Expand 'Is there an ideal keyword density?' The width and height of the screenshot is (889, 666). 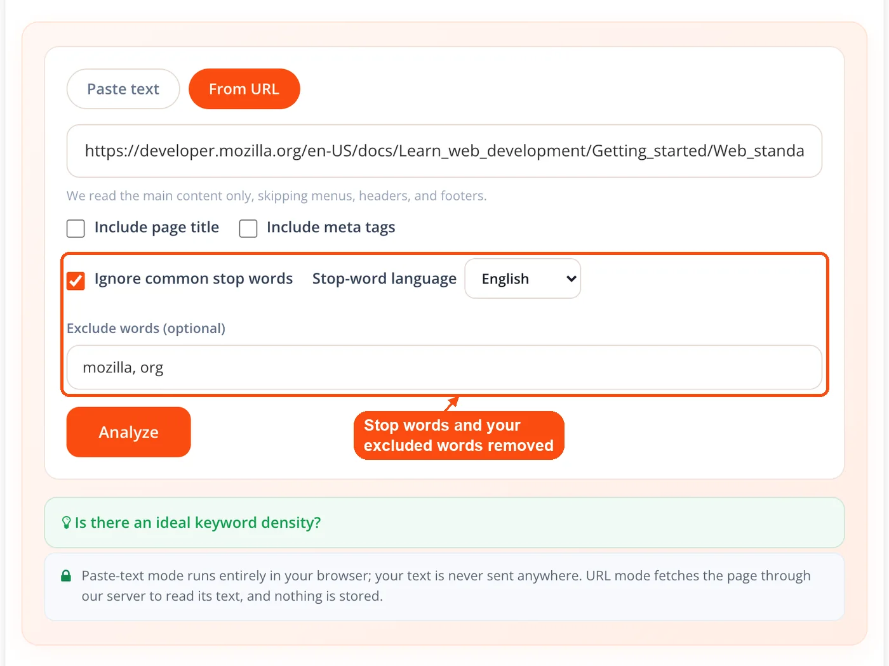[x=444, y=523]
